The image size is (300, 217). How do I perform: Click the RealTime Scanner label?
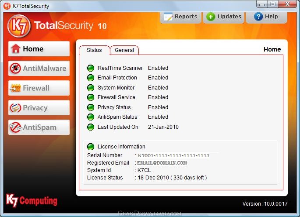tap(120, 68)
